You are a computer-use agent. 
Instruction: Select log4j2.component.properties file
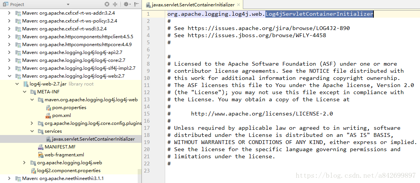[69, 170]
